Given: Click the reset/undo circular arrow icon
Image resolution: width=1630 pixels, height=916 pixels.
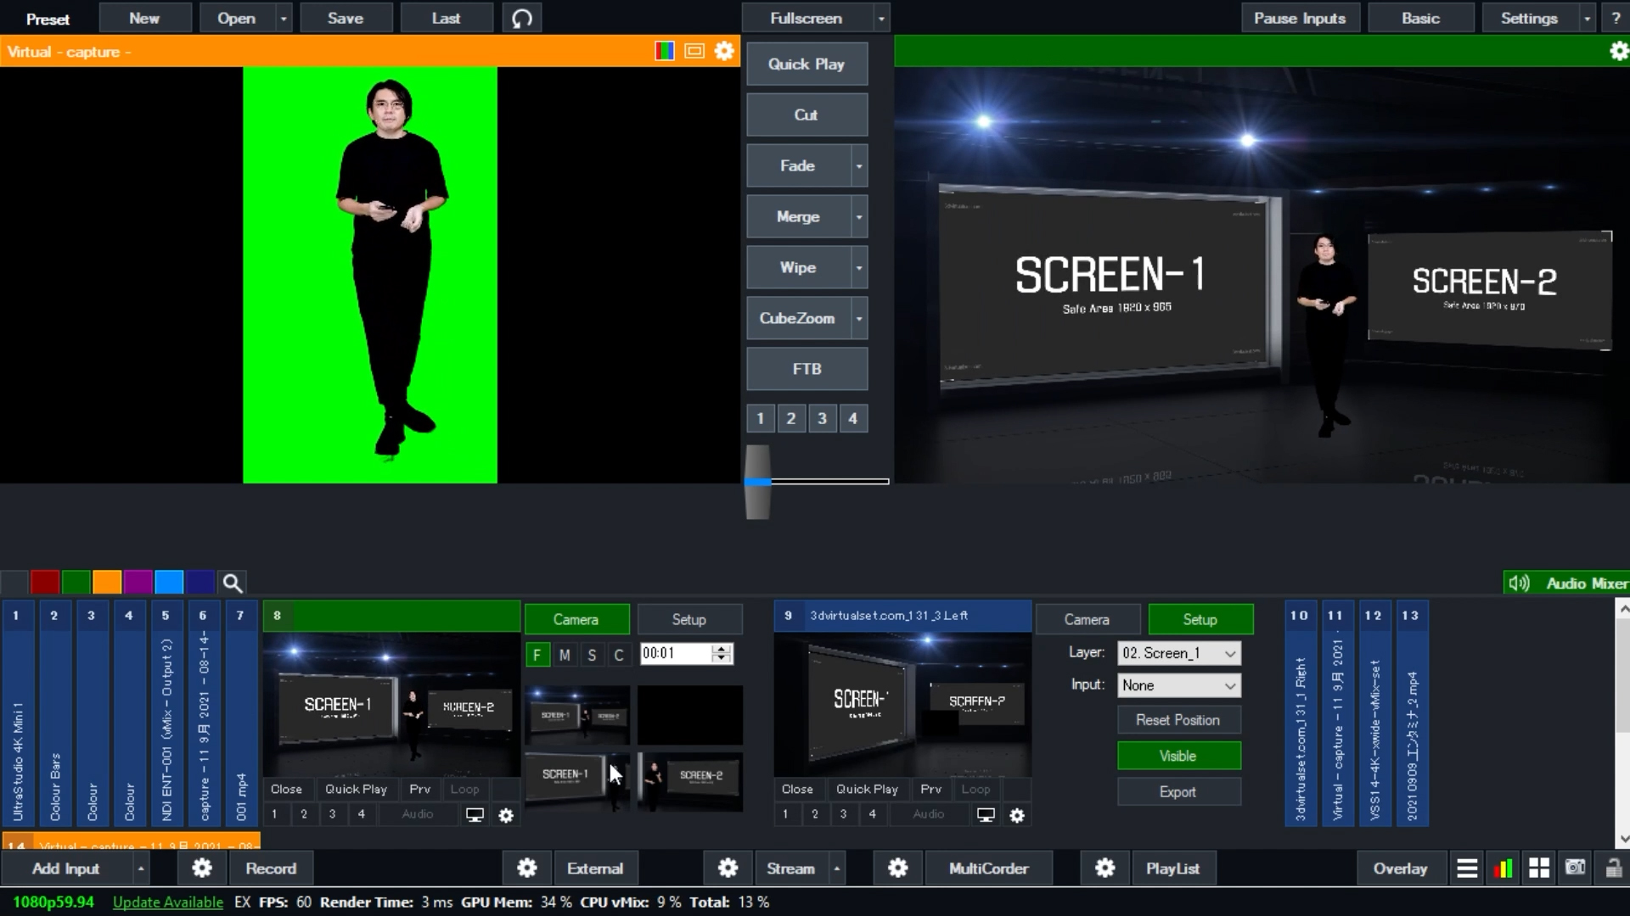Looking at the screenshot, I should point(522,19).
